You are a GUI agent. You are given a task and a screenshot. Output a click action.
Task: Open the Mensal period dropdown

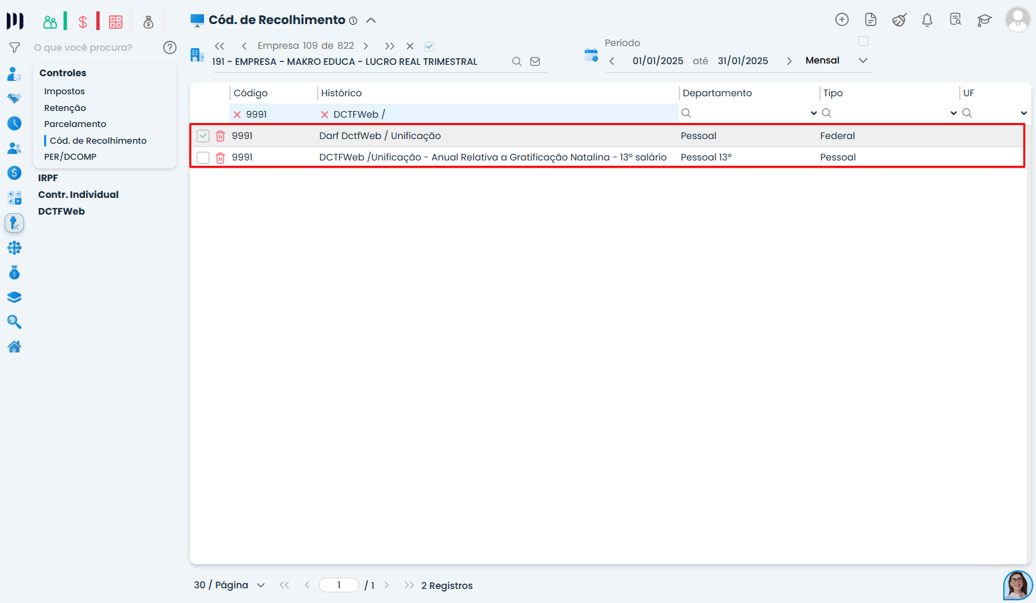click(x=863, y=61)
